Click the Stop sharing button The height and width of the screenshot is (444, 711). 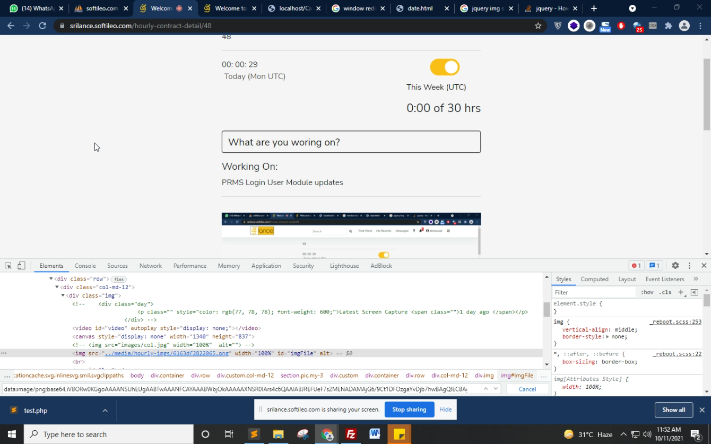click(x=409, y=410)
